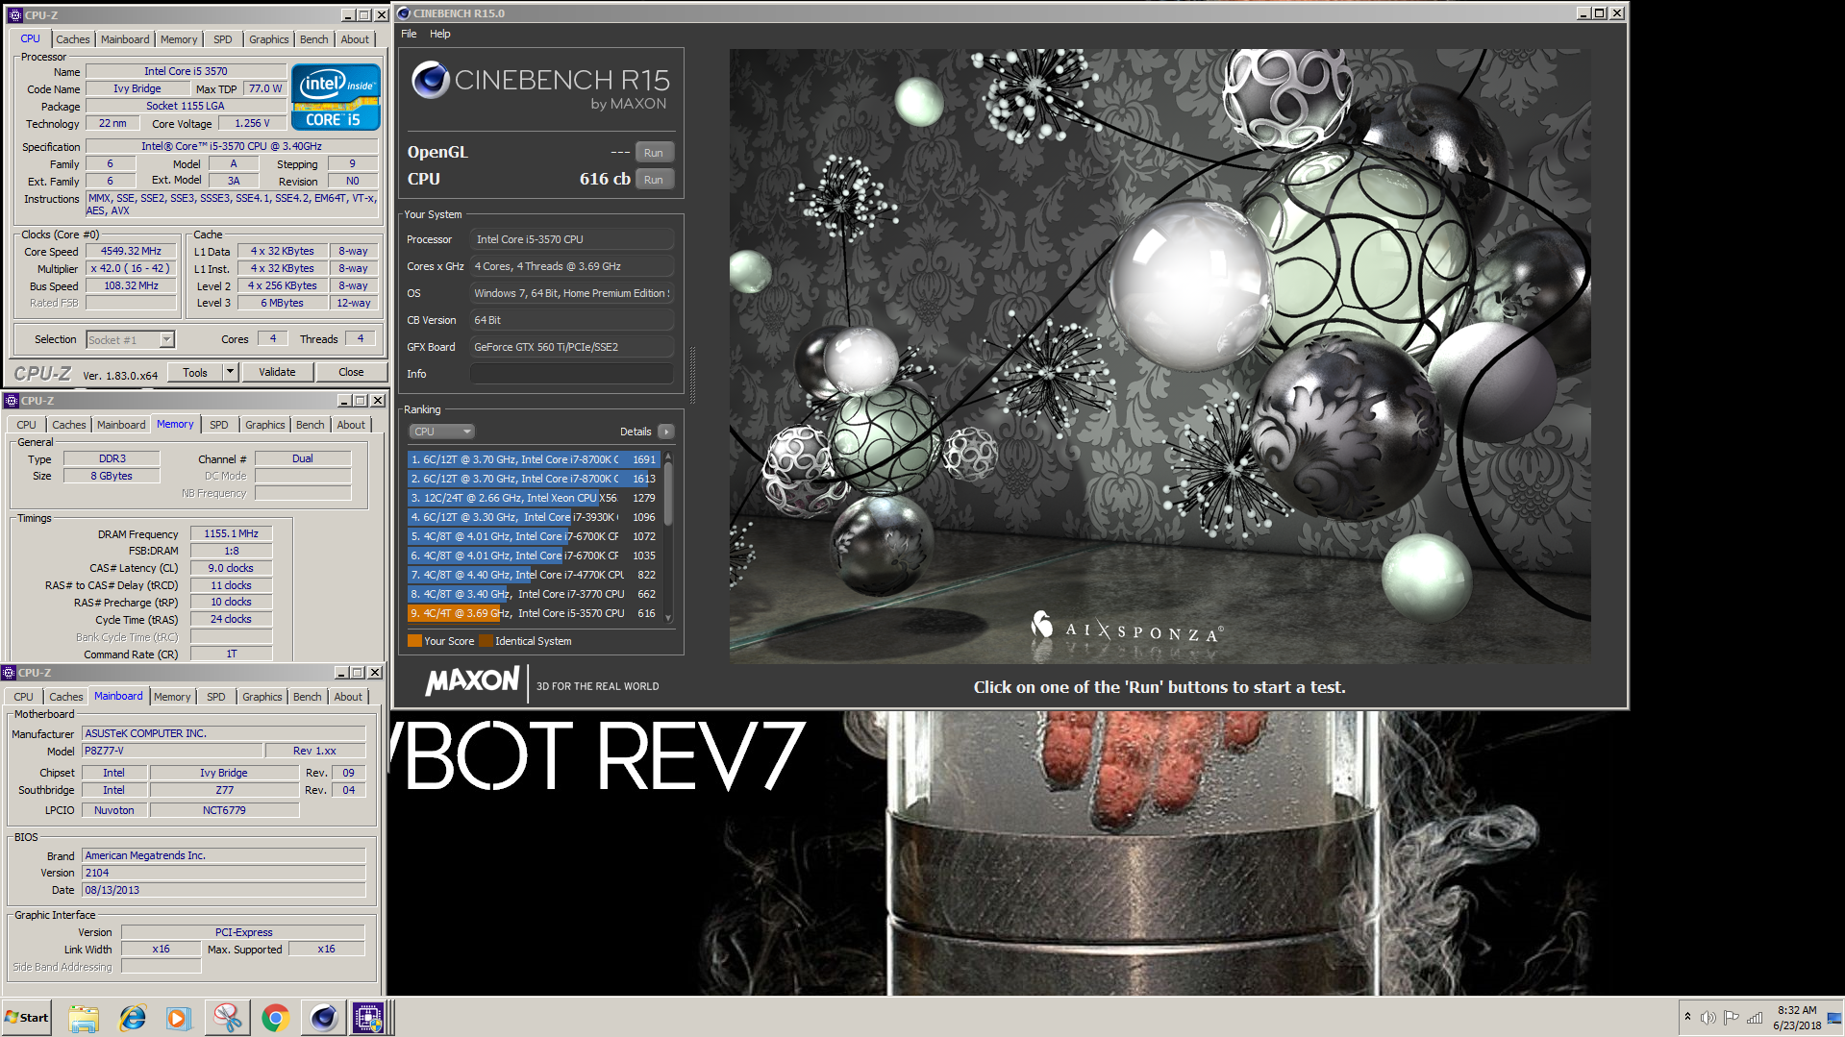Click the ranking list scroll-up arrow
1845x1037 pixels.
click(x=668, y=457)
